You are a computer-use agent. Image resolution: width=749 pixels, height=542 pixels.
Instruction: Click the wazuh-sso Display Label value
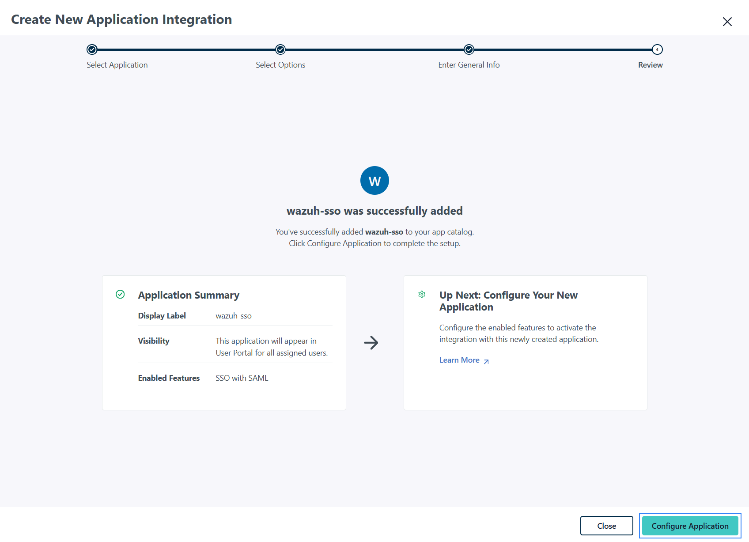[234, 316]
